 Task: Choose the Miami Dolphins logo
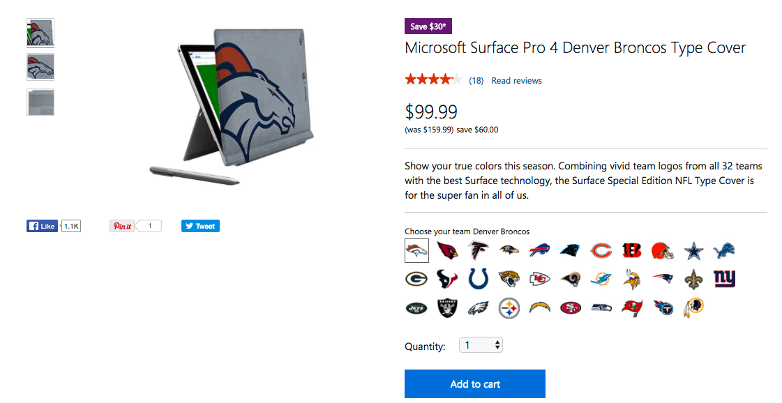pos(601,279)
